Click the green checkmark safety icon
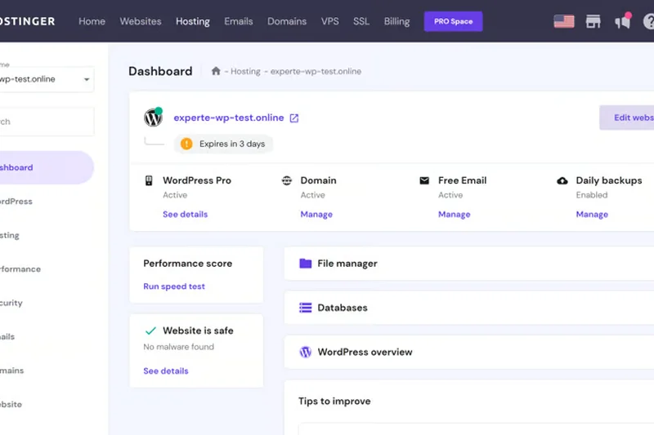 tap(150, 331)
